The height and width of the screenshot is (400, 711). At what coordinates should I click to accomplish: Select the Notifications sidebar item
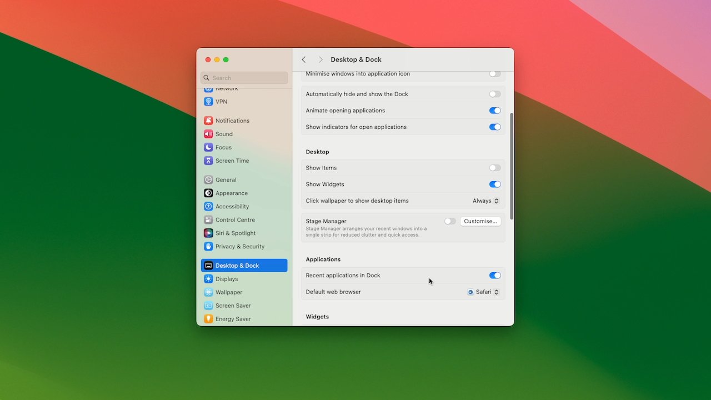pos(244,121)
